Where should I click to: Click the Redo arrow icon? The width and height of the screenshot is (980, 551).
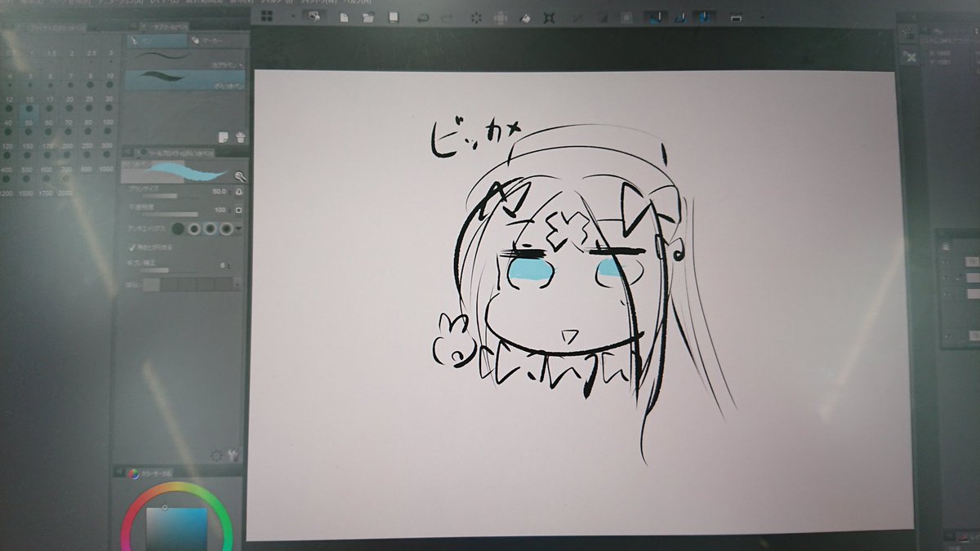tap(447, 16)
